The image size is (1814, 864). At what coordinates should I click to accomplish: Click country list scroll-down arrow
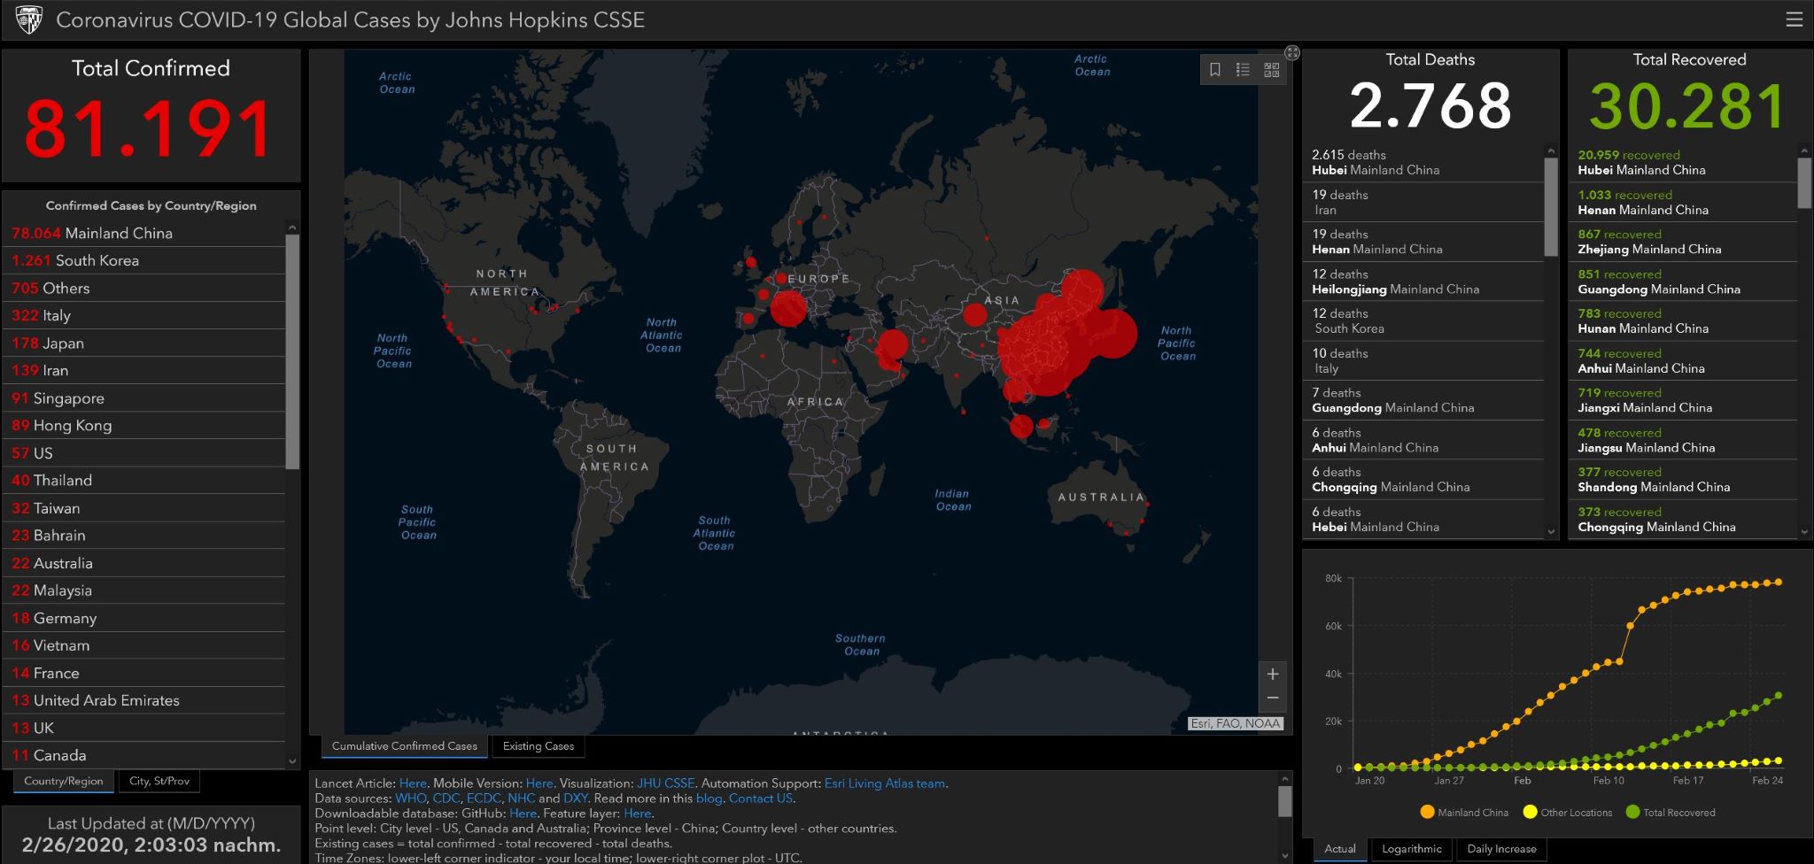[x=292, y=760]
